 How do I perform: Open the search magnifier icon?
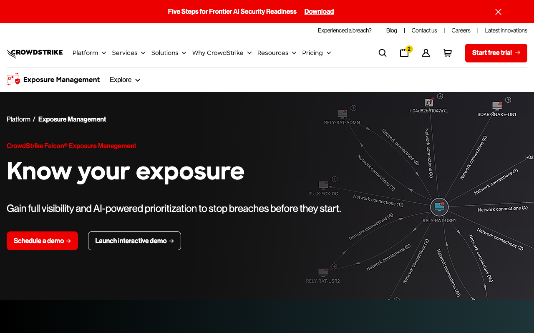coord(383,53)
